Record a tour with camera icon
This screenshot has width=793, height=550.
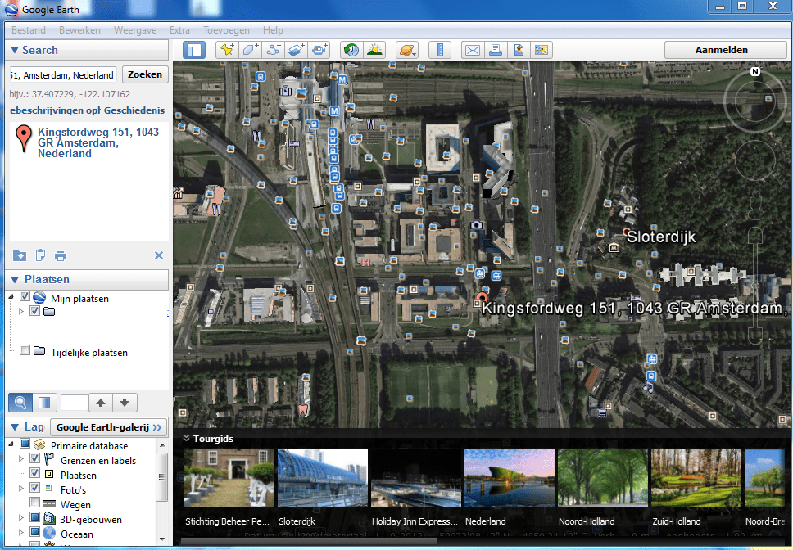(x=319, y=50)
